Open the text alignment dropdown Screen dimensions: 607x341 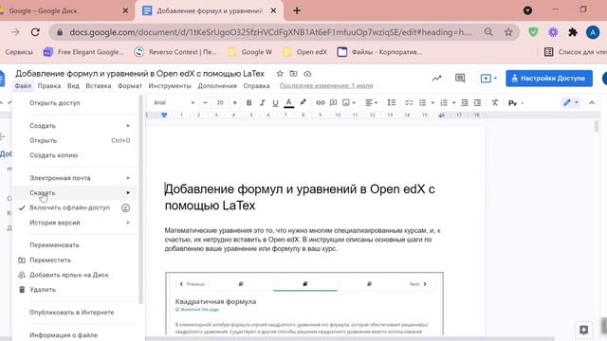[371, 103]
